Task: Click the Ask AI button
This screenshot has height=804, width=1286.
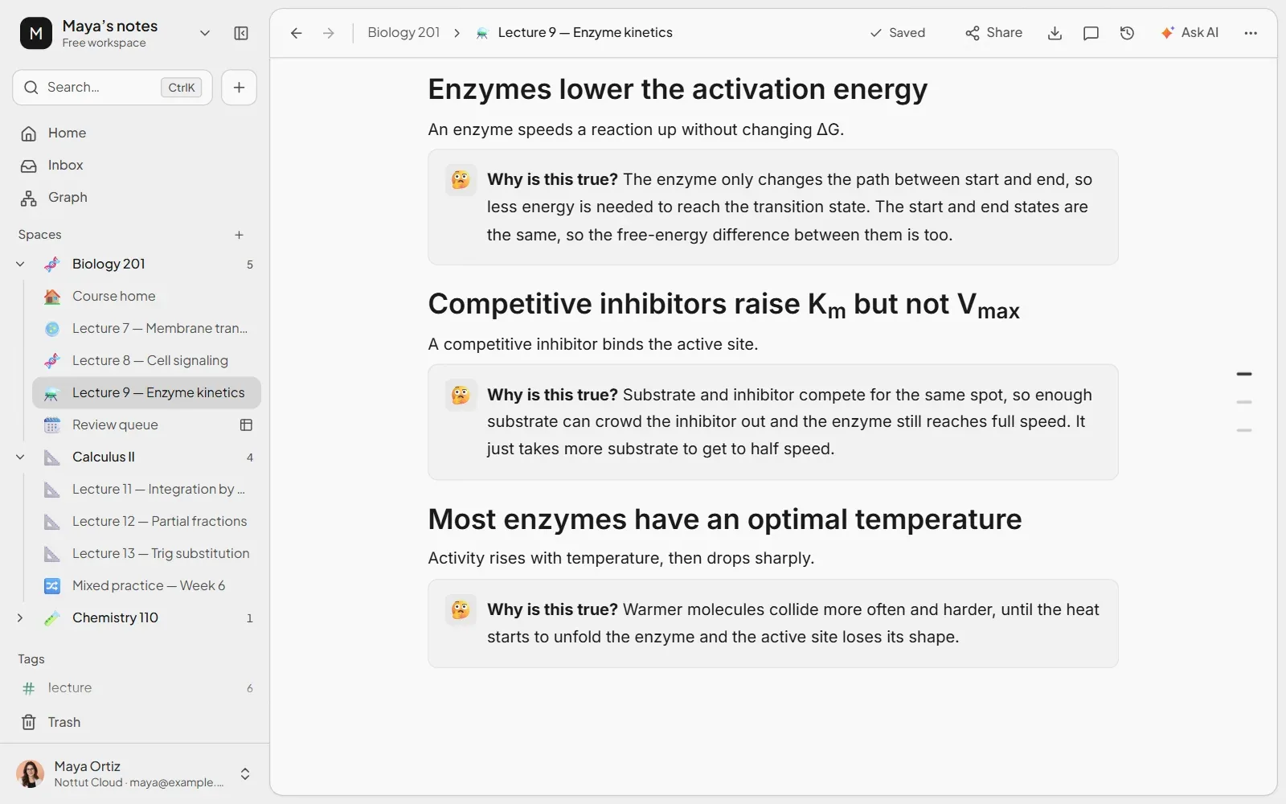Action: coord(1190,33)
